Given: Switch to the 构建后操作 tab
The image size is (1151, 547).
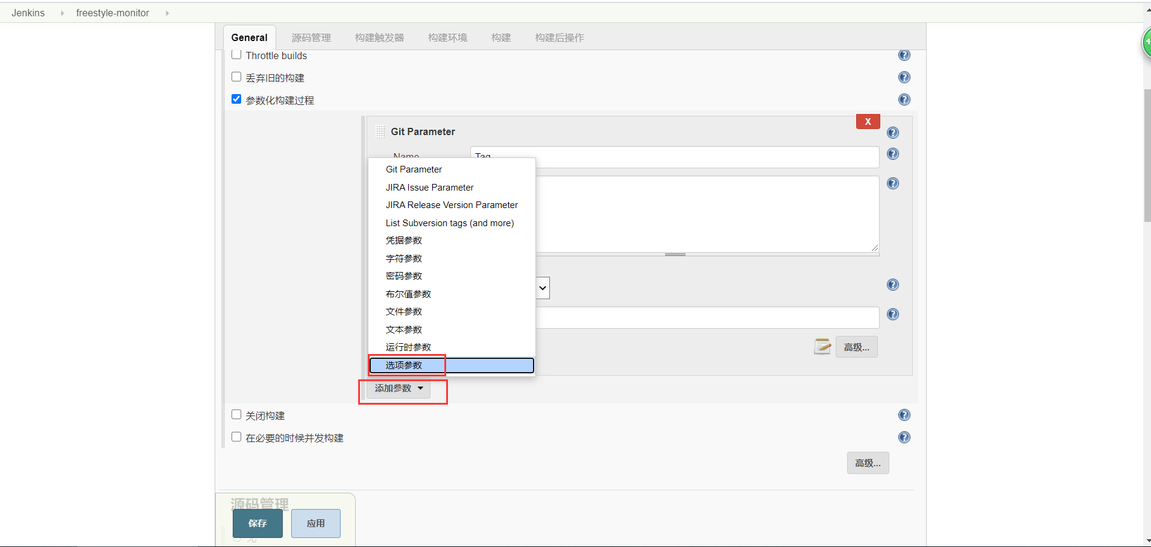Looking at the screenshot, I should pos(560,37).
